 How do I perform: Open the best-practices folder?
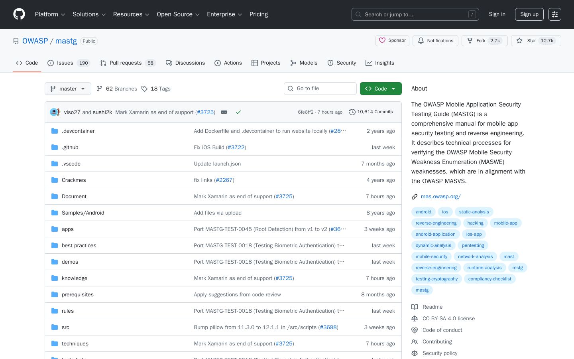coord(79,245)
